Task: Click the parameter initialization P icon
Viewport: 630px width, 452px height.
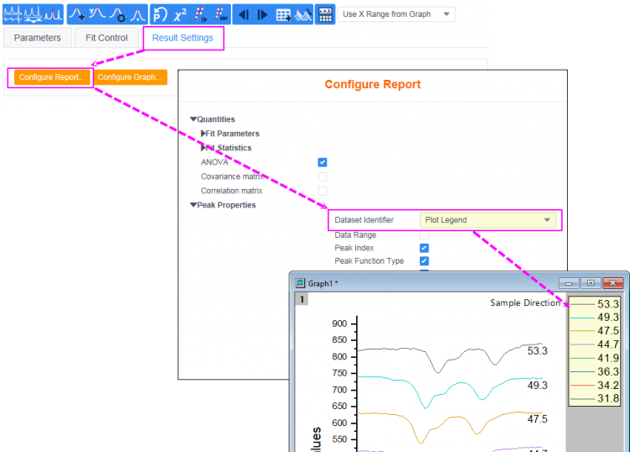Action: [x=160, y=14]
